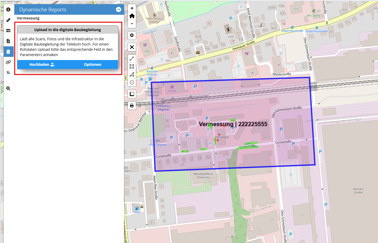Open the document sidebar tab

(x=8, y=41)
